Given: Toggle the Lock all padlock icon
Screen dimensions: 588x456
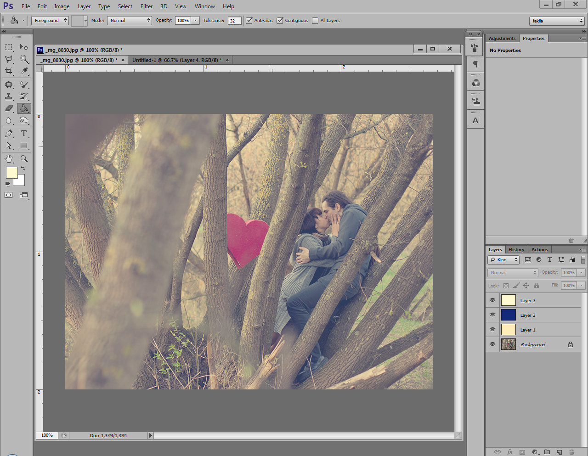Looking at the screenshot, I should click(x=536, y=286).
